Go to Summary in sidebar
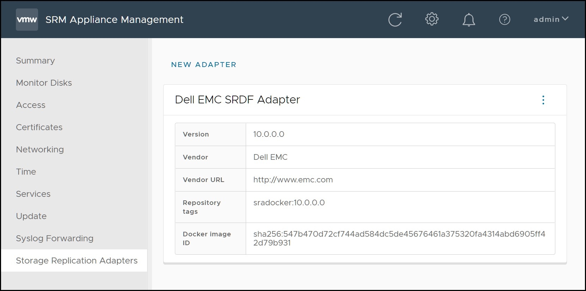 pyautogui.click(x=35, y=61)
